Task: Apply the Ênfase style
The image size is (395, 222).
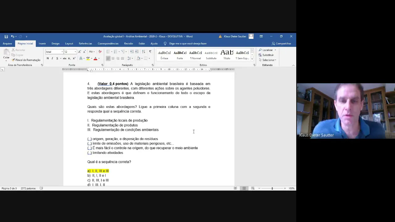Action: coord(164,55)
